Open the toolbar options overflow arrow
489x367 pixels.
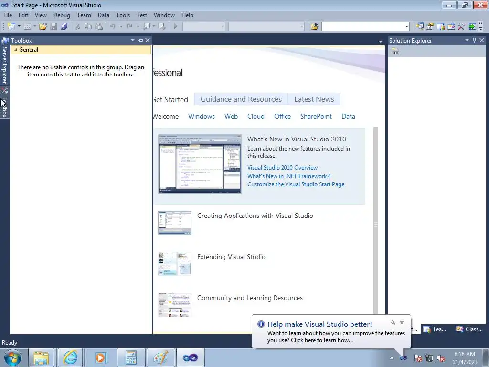pos(481,27)
